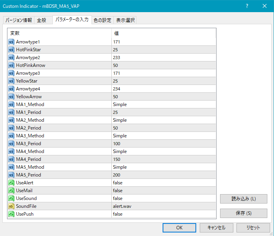Select the MA4_Method value Simple
This screenshot has height=236, width=274.
pos(120,151)
